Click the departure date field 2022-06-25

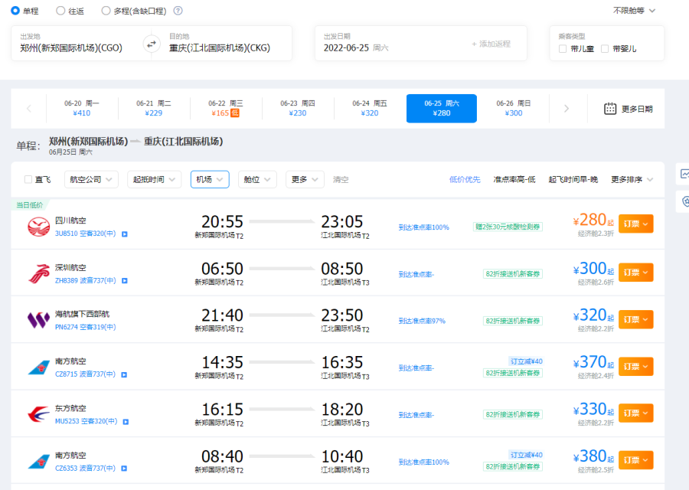point(347,47)
